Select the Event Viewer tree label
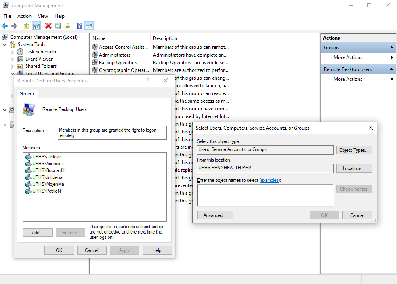This screenshot has height=284, width=397. click(x=39, y=59)
